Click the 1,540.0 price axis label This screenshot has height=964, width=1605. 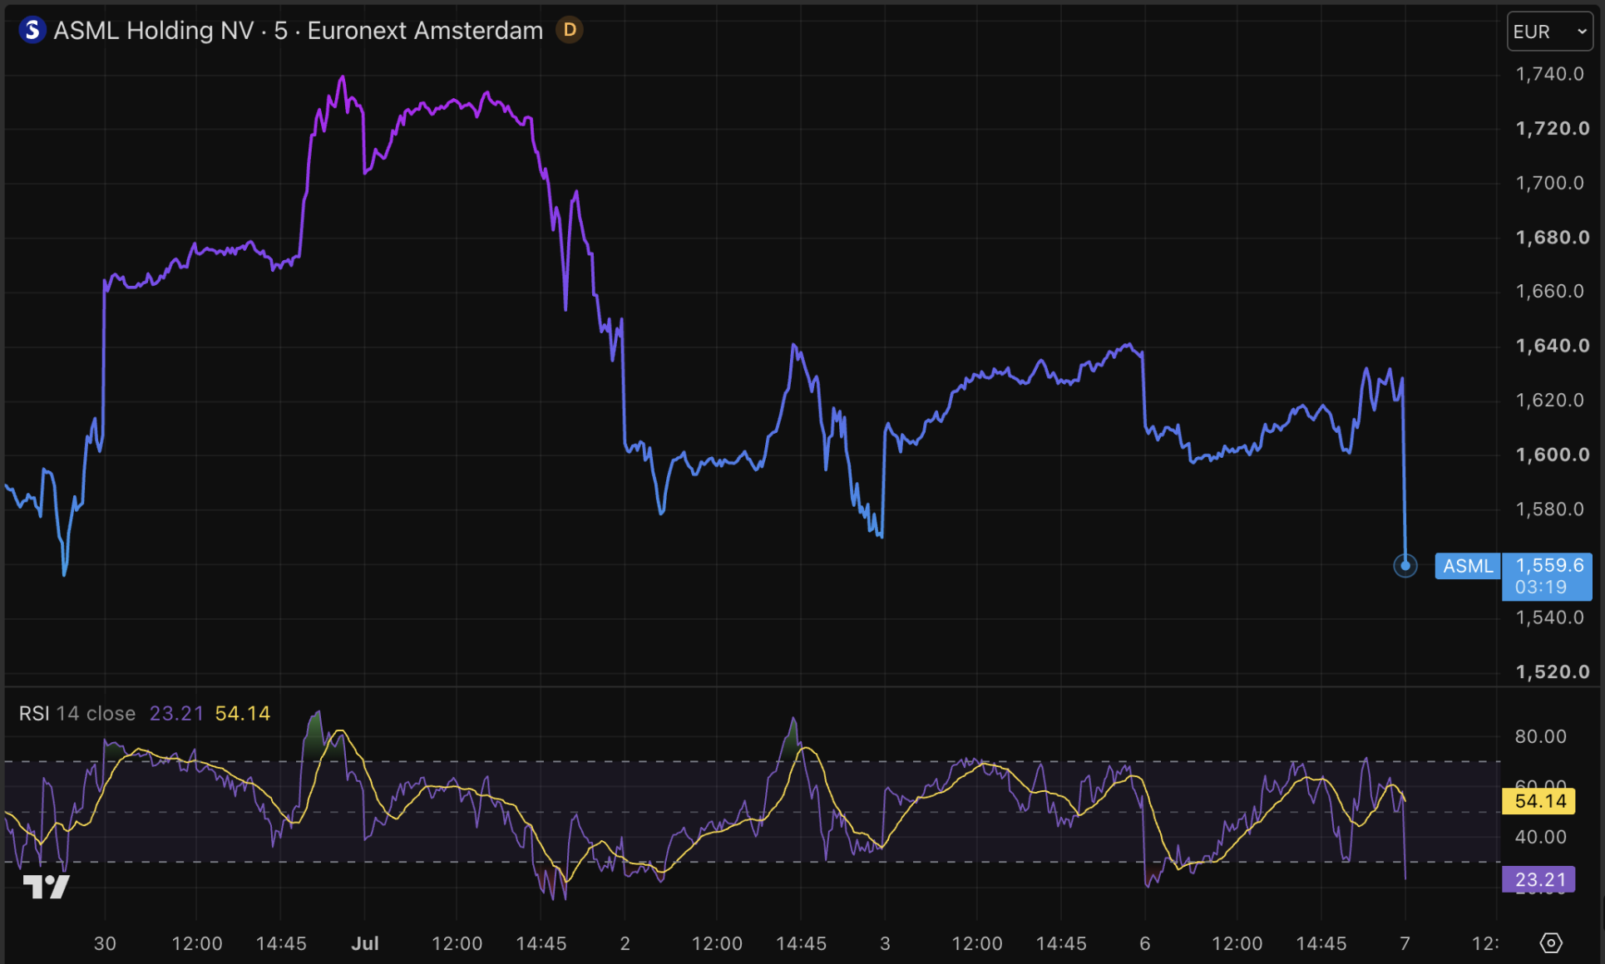(1550, 617)
